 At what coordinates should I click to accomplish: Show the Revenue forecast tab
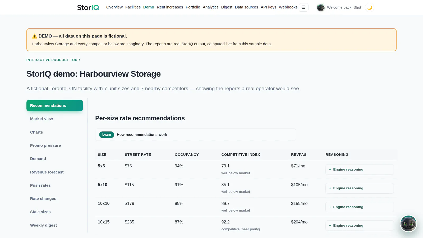coord(55,172)
